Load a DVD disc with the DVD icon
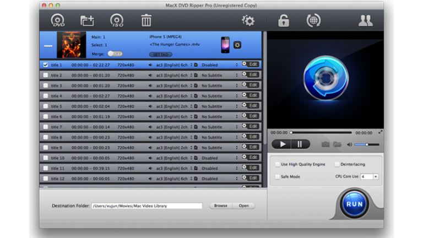Image resolution: width=423 pixels, height=238 pixels. pos(58,20)
